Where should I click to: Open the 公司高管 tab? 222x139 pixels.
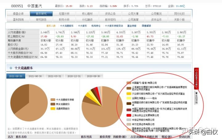click(x=133, y=20)
